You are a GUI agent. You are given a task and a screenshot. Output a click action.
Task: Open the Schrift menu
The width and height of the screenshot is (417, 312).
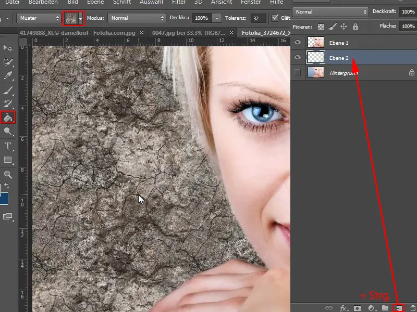122,2
